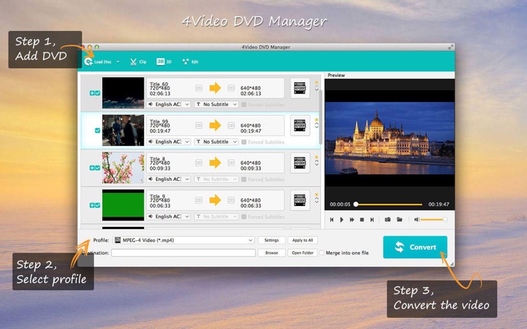Expand Title_8 with its plus icon
Screen dimensions: 527x329
[x=92, y=168]
